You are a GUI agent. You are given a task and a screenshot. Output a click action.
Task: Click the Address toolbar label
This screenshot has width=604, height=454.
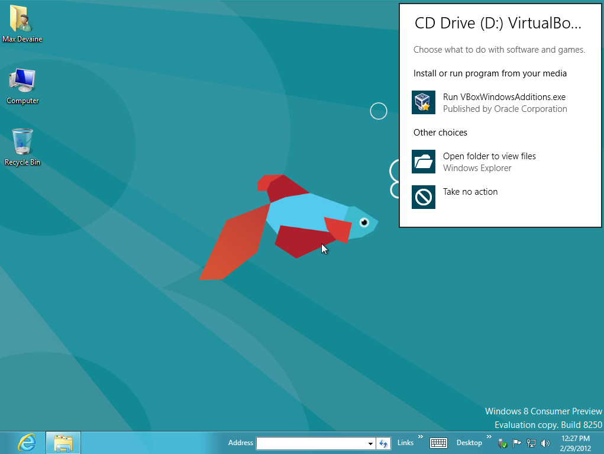click(240, 443)
